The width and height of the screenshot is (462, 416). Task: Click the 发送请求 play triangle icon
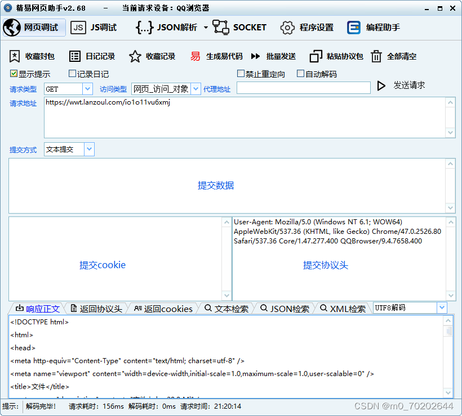coord(381,86)
